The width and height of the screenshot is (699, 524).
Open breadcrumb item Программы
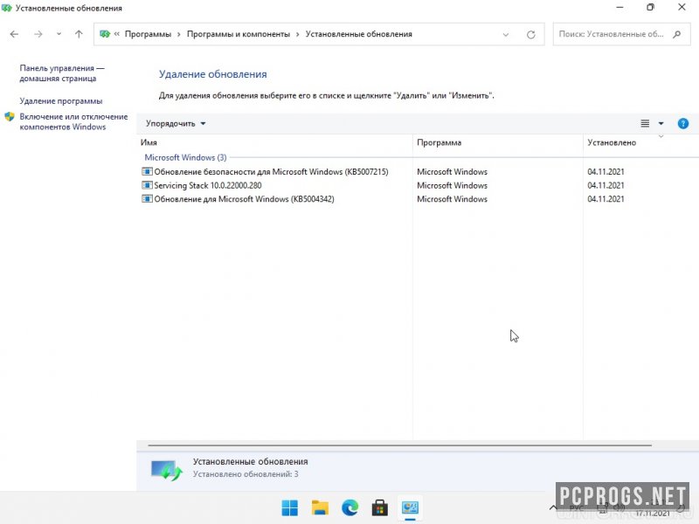pos(148,34)
